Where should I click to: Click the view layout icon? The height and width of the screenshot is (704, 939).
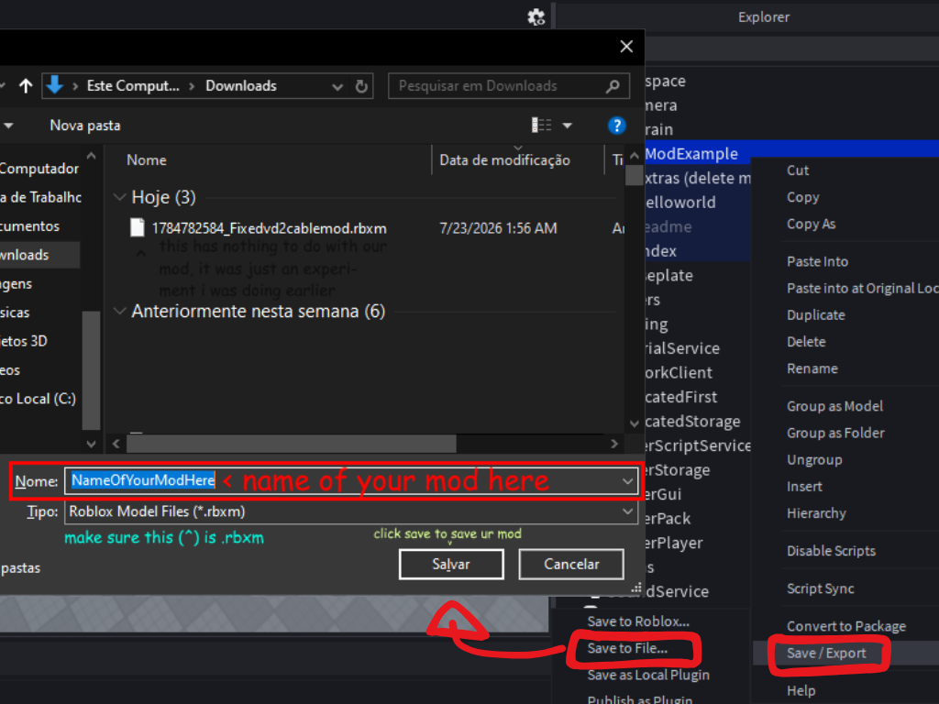pyautogui.click(x=541, y=125)
